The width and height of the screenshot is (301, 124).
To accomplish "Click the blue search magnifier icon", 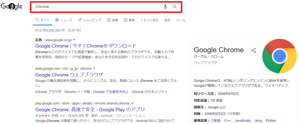I will tap(175, 7).
